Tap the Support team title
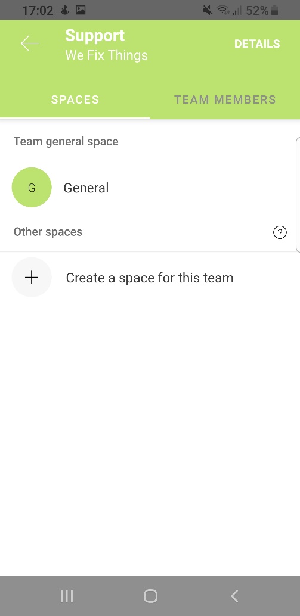300x616 pixels. [95, 36]
